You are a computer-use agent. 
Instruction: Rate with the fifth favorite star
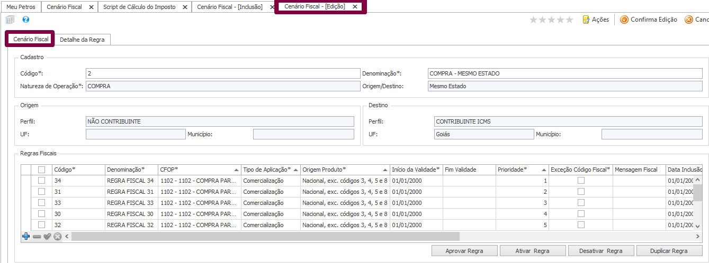tap(570, 20)
